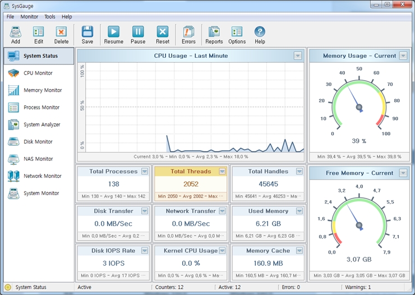Viewport: 415px width, 295px height.
Task: Click the Used Memory value 6.21 GB
Action: coord(268,224)
